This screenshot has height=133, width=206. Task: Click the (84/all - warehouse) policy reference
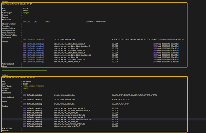96,22
